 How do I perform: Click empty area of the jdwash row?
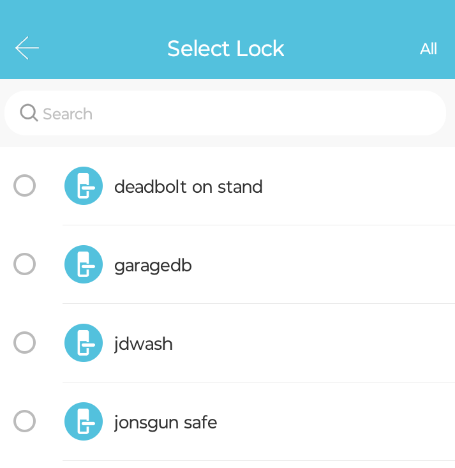click(313, 343)
